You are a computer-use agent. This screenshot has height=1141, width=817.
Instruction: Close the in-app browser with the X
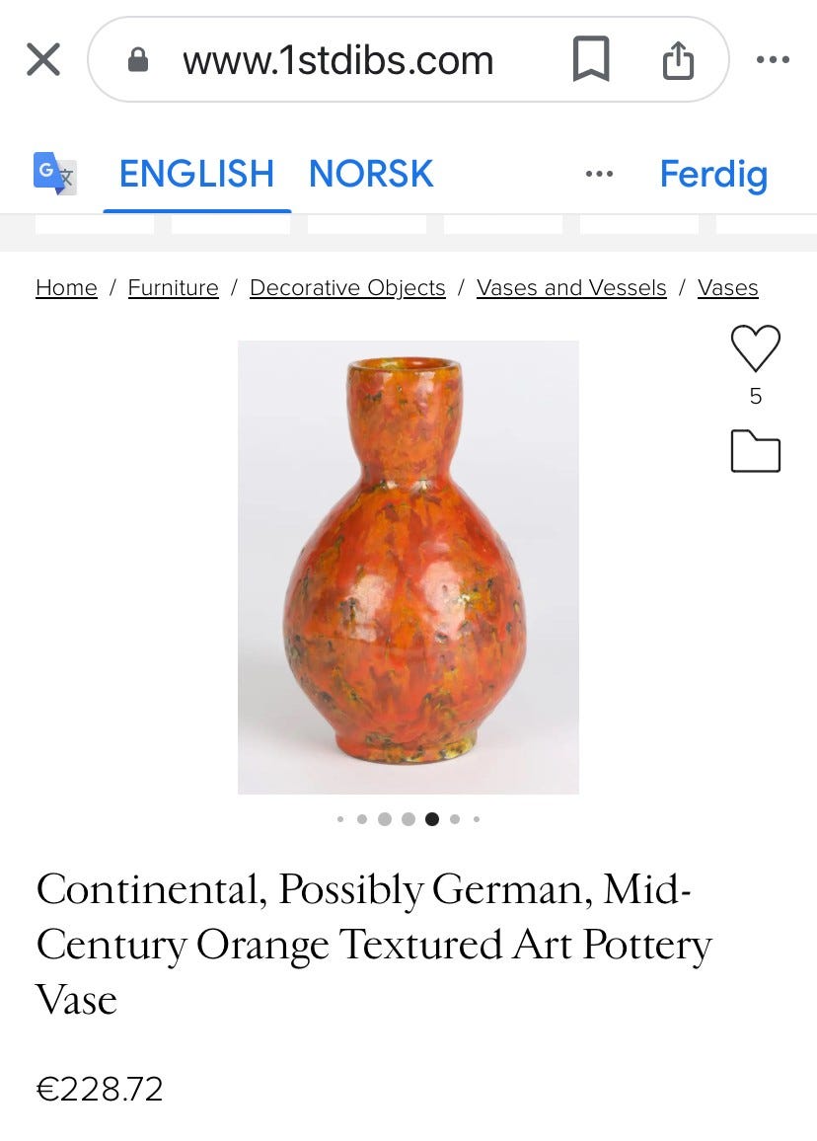(43, 60)
